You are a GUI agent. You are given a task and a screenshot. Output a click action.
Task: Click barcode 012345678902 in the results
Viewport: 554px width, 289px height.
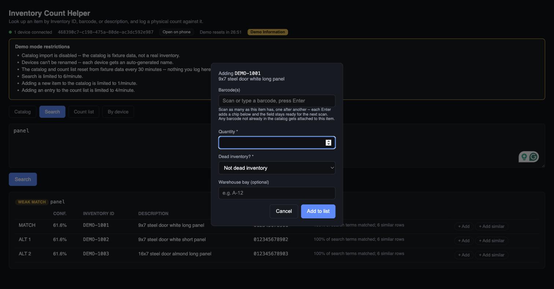[271, 240]
